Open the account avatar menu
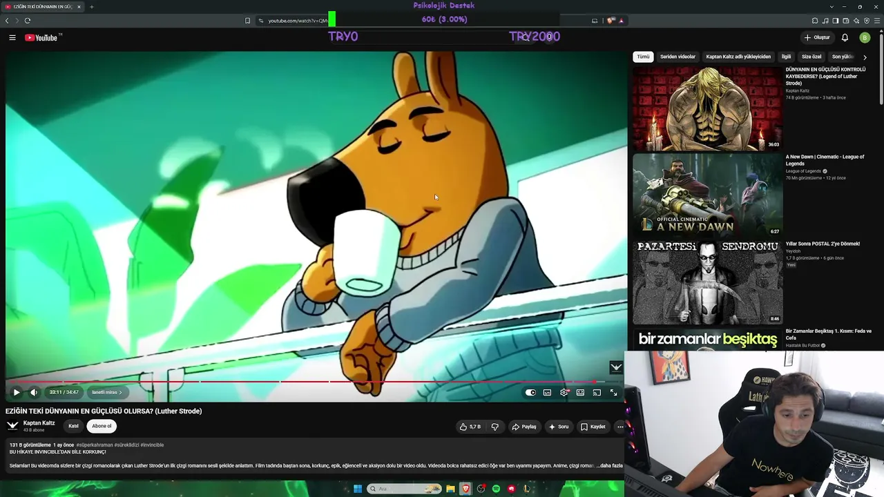 pos(865,37)
